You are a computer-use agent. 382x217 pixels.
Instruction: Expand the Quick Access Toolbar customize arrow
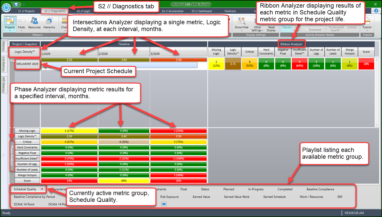point(24,5)
